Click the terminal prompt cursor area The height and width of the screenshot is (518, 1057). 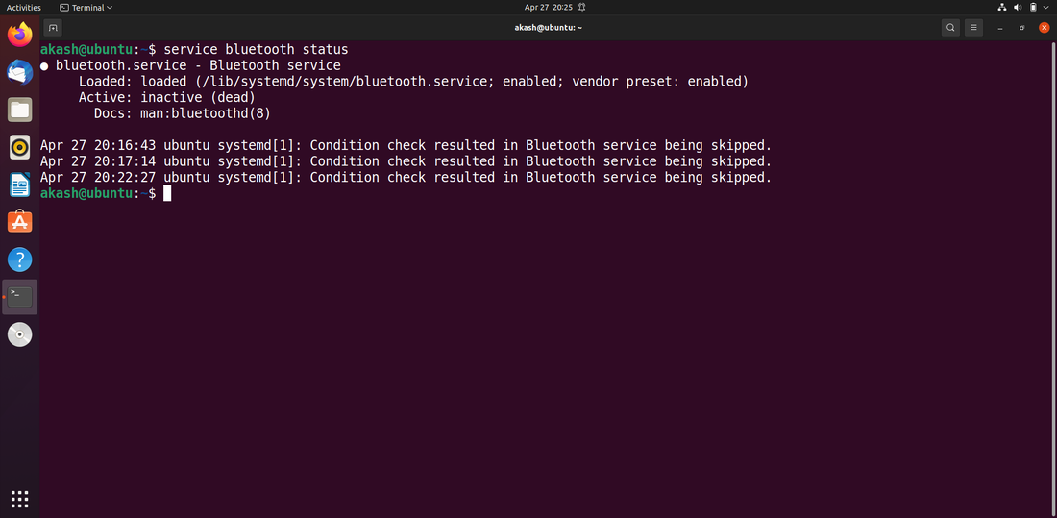pos(167,193)
